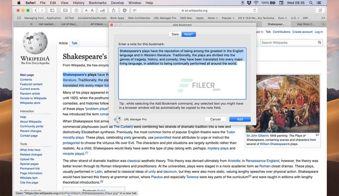Open the Web Confidential bookmark
This screenshot has height=196, width=339.
pos(139,18)
